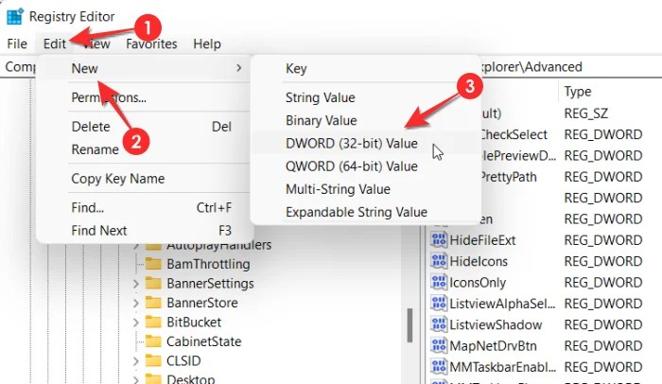The height and width of the screenshot is (384, 662).
Task: Click the ListviewShadow DWORD value icon
Action: click(438, 323)
